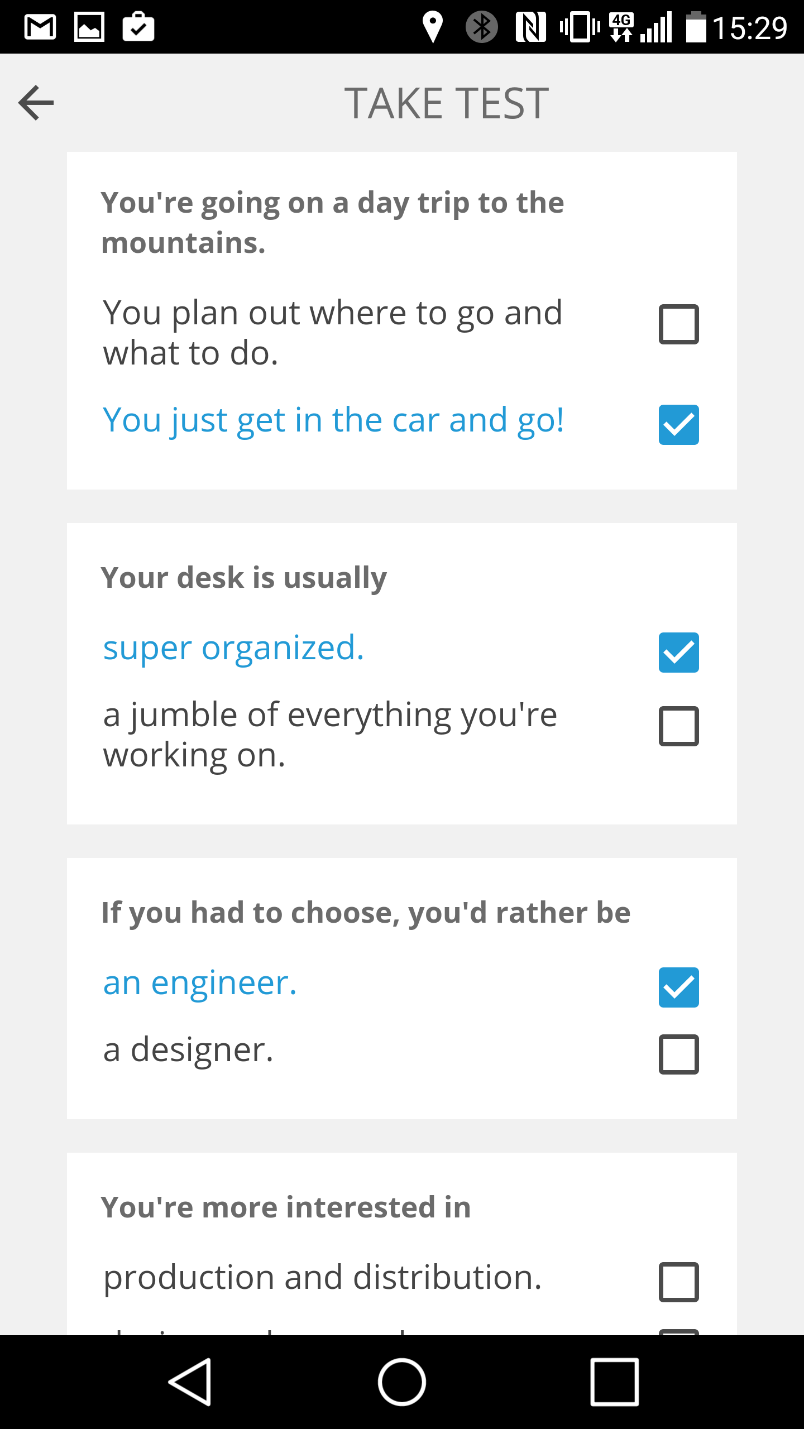Open recent apps with the square button
Image resolution: width=804 pixels, height=1429 pixels.
pyautogui.click(x=614, y=1382)
